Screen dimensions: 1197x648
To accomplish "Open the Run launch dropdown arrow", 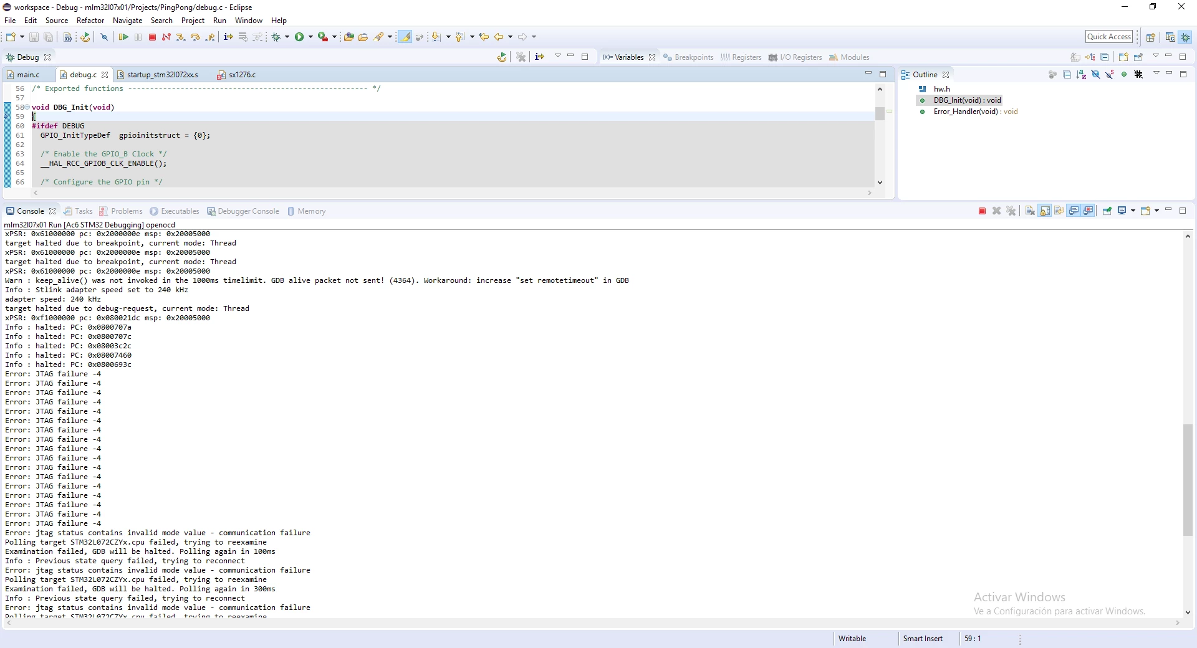I will [x=310, y=37].
